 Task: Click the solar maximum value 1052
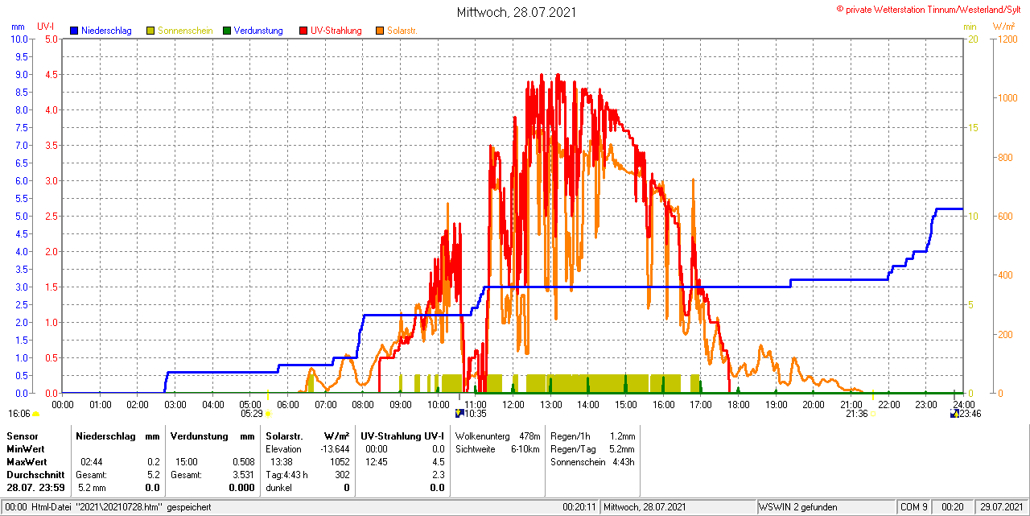pyautogui.click(x=340, y=461)
